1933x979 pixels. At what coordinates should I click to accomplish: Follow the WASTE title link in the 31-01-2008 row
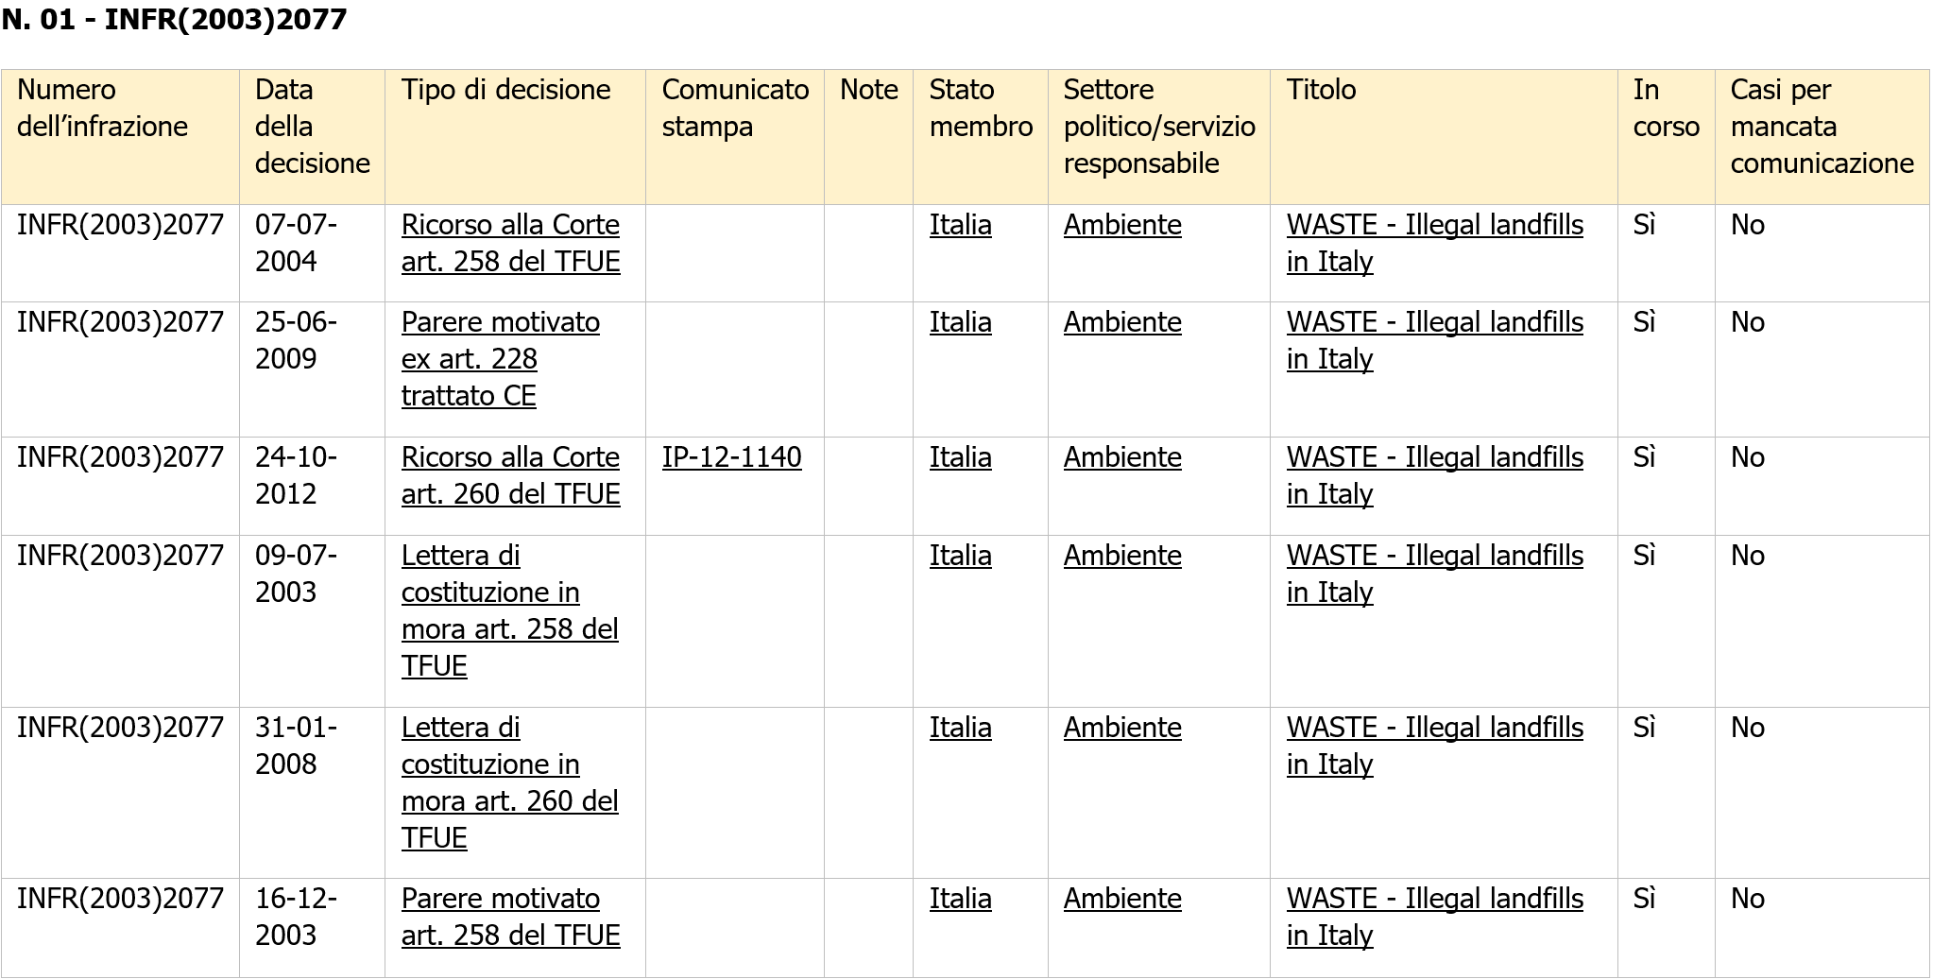pos(1434,746)
